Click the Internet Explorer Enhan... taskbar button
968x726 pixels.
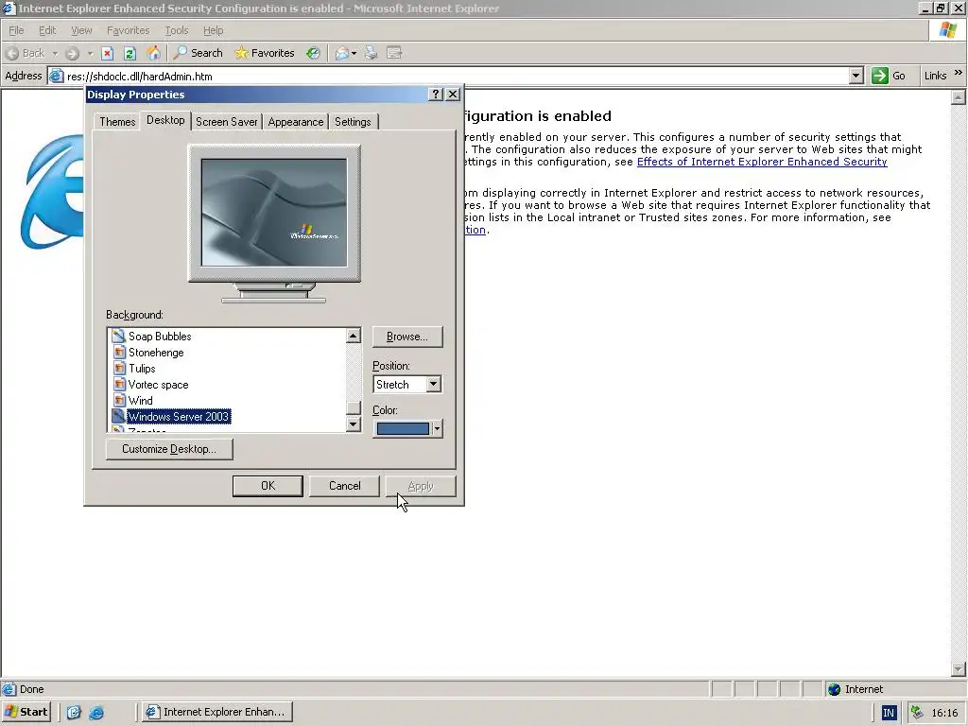point(216,712)
